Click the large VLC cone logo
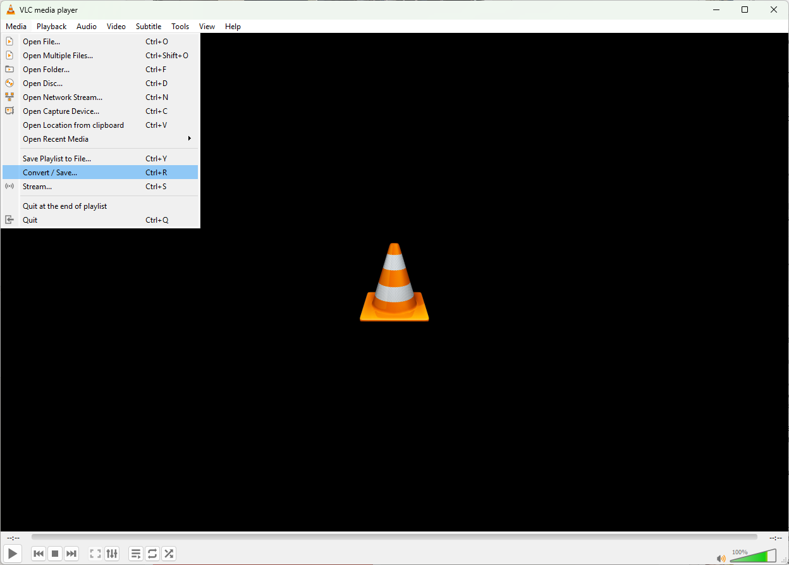The image size is (789, 565). click(394, 282)
